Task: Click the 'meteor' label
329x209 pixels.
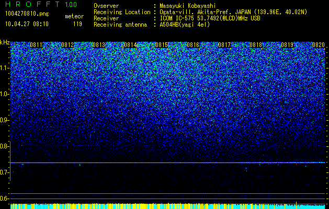Action: tap(74, 16)
